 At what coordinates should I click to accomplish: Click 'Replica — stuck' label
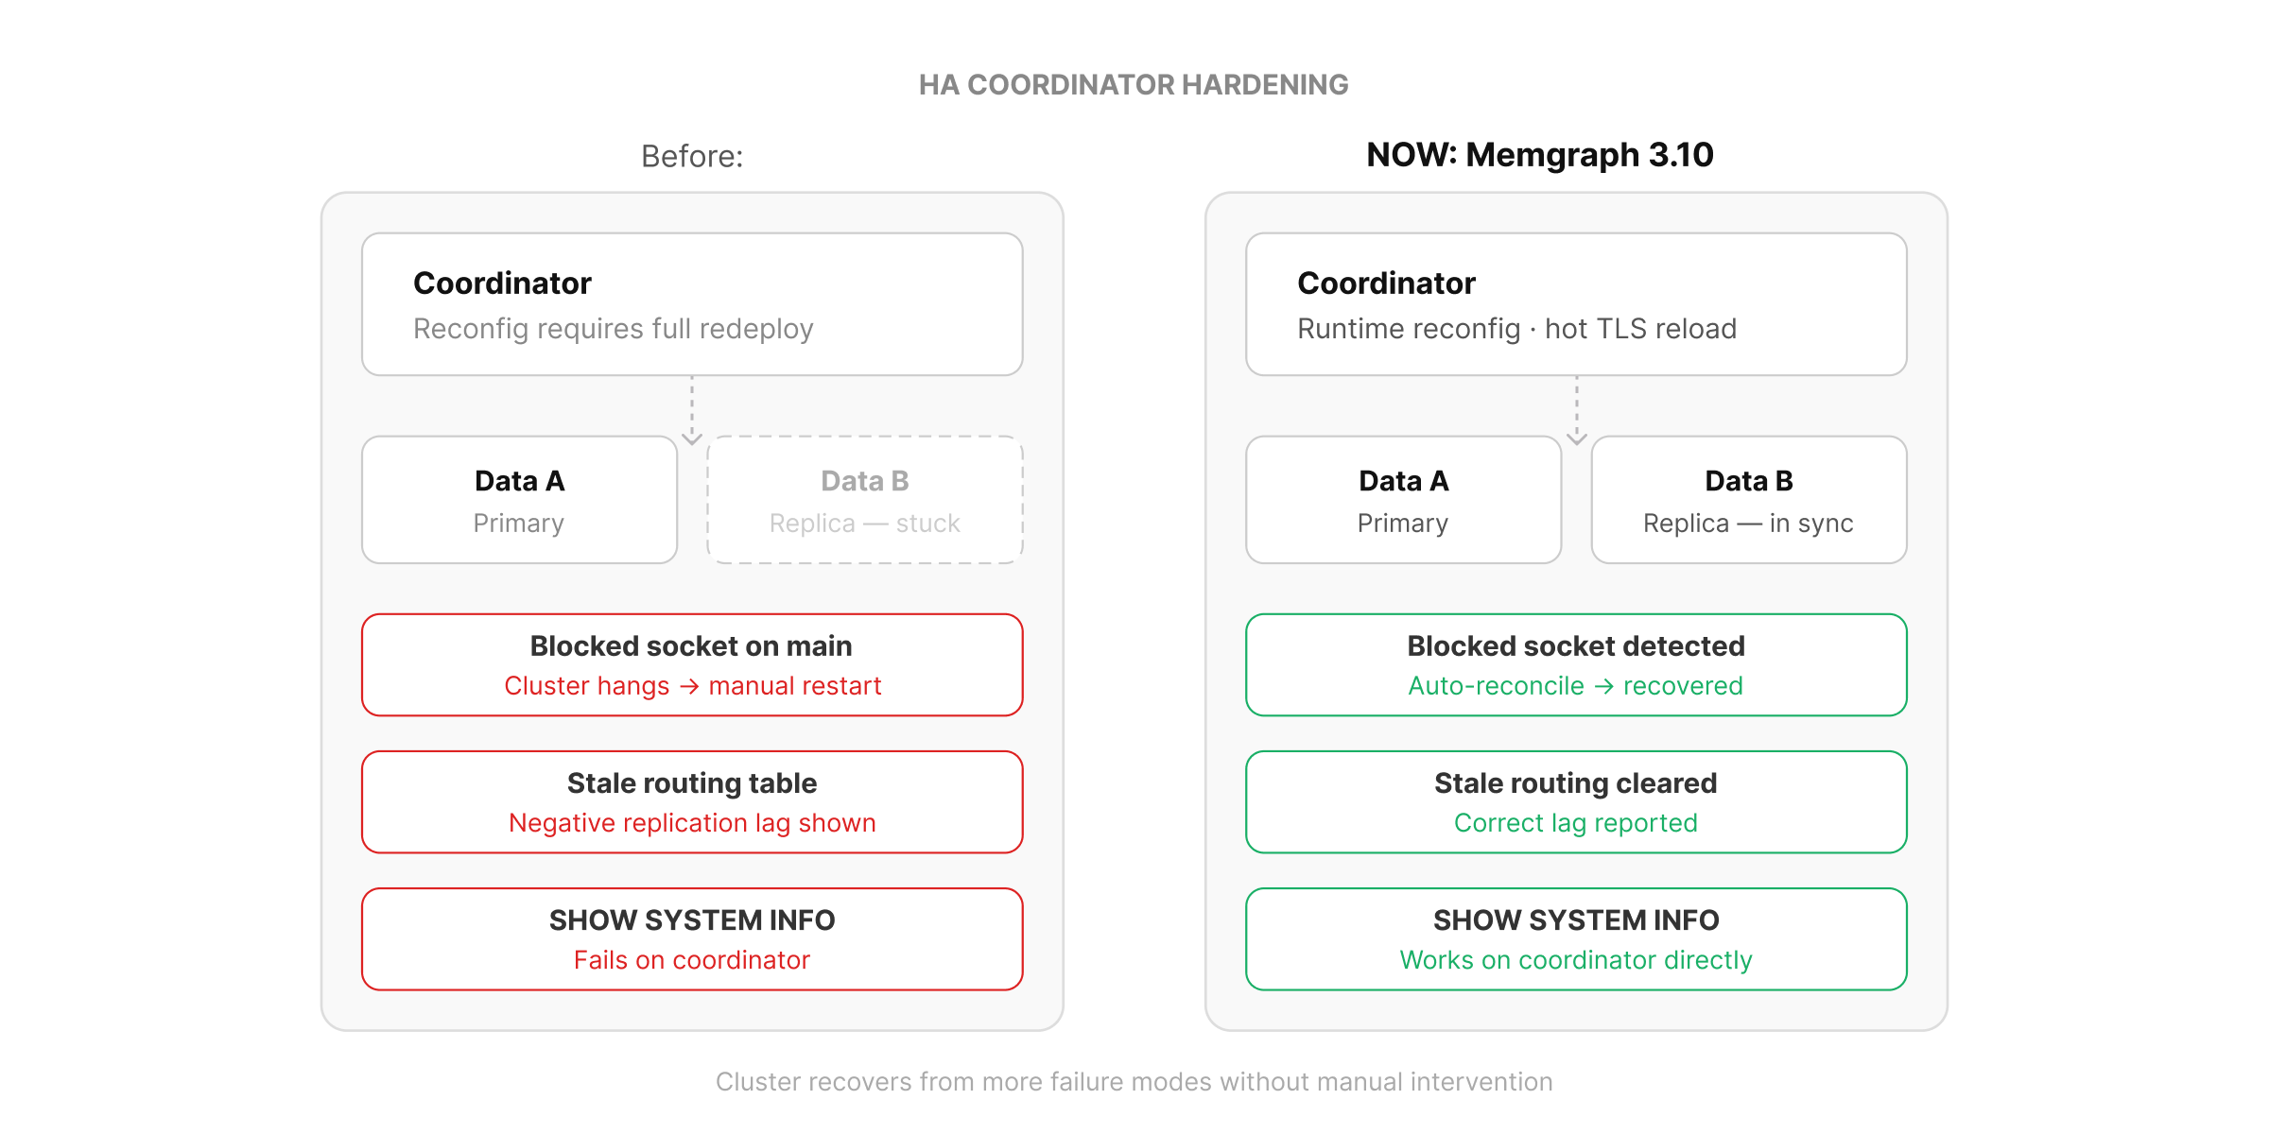pos(865,524)
